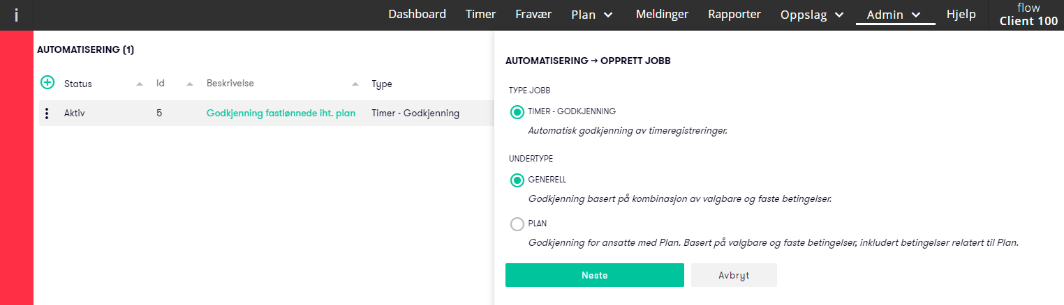The image size is (1064, 305).
Task: Open the Admin dropdown menu
Action: [x=895, y=15]
